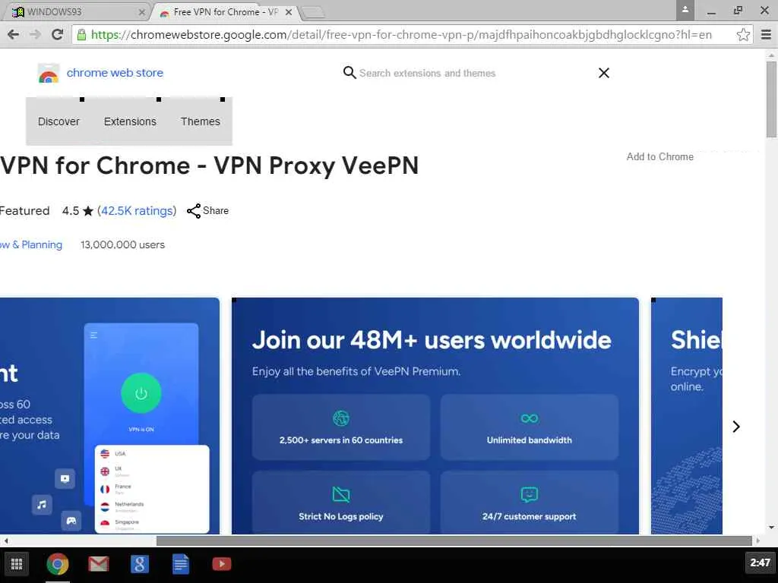Screen dimensions: 778x583
Task: Reload the current page
Action: pyautogui.click(x=58, y=34)
